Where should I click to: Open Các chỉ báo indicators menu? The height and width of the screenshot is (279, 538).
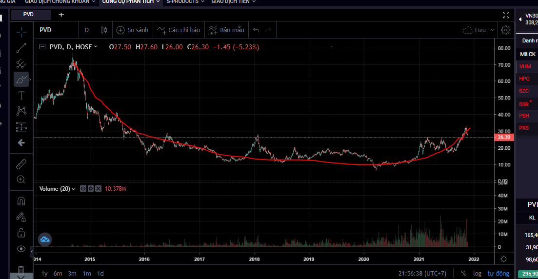179,30
